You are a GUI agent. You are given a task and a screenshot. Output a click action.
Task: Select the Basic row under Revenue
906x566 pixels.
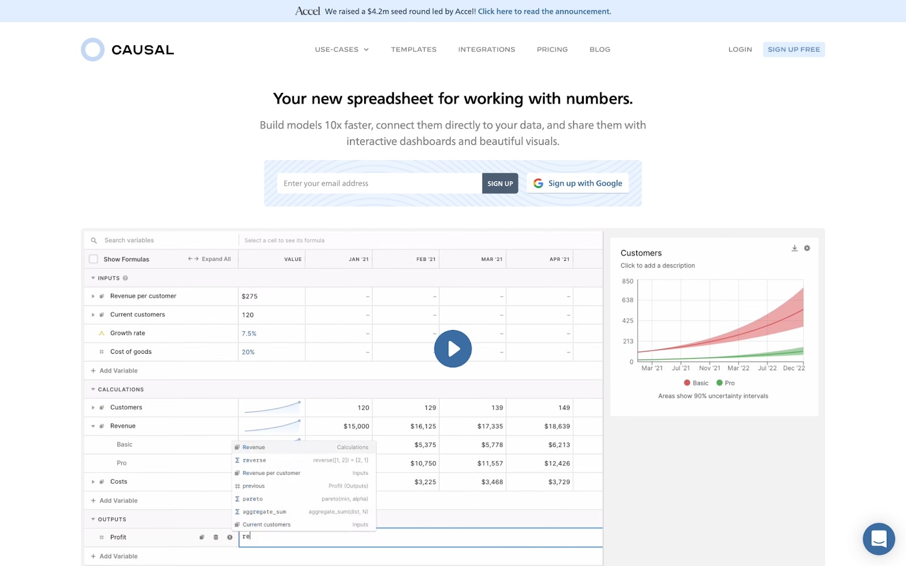click(161, 444)
